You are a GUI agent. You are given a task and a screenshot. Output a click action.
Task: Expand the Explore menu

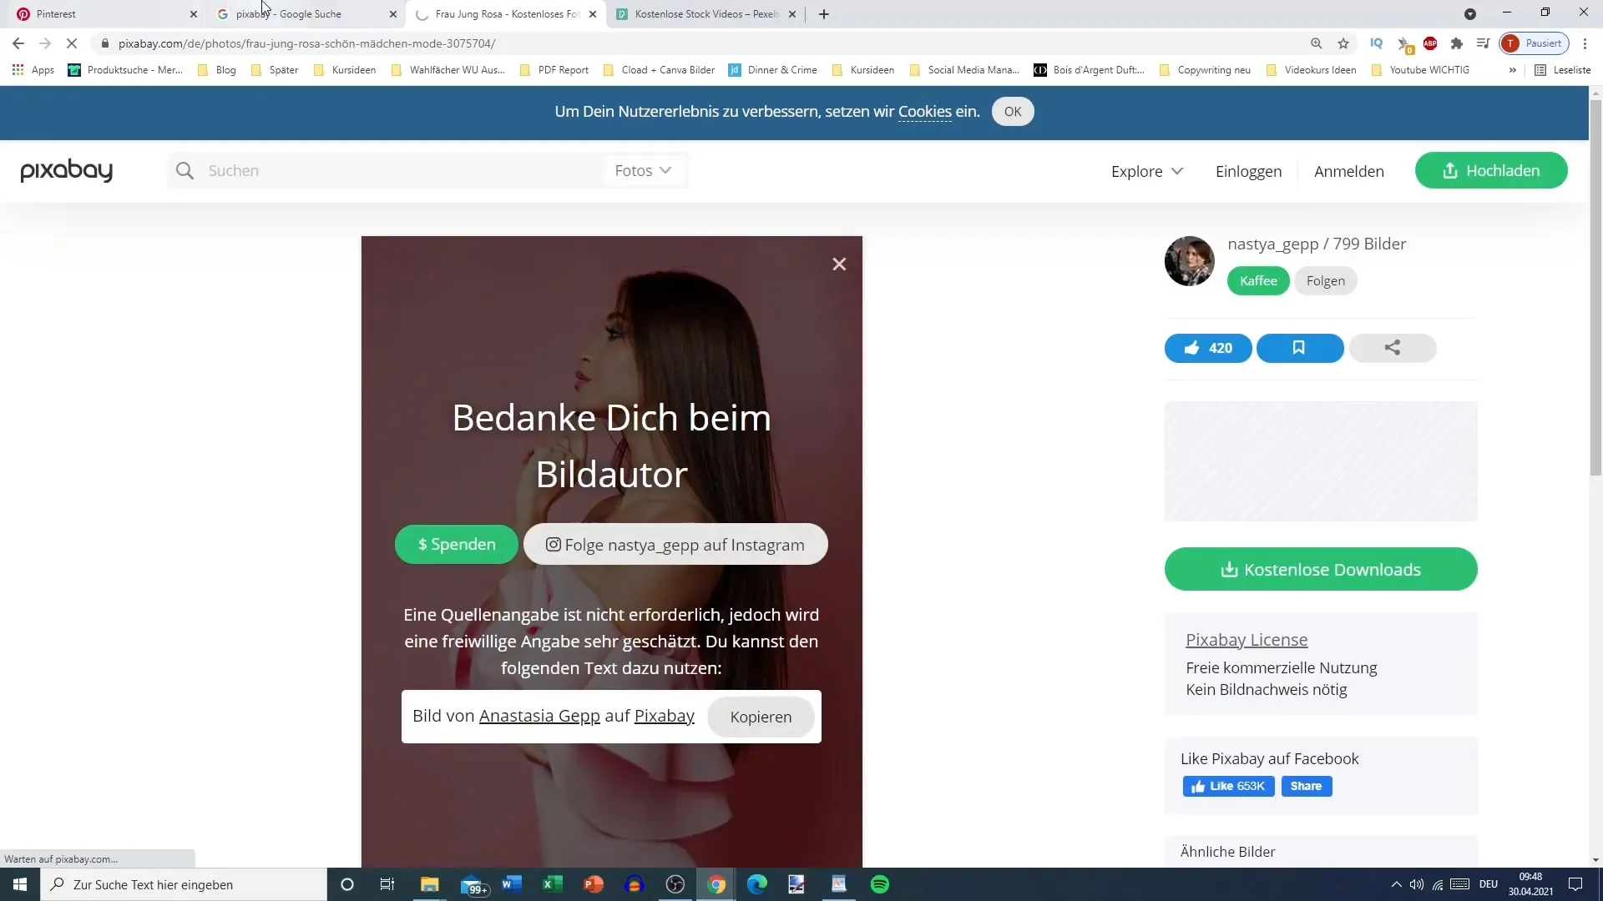[1146, 171]
